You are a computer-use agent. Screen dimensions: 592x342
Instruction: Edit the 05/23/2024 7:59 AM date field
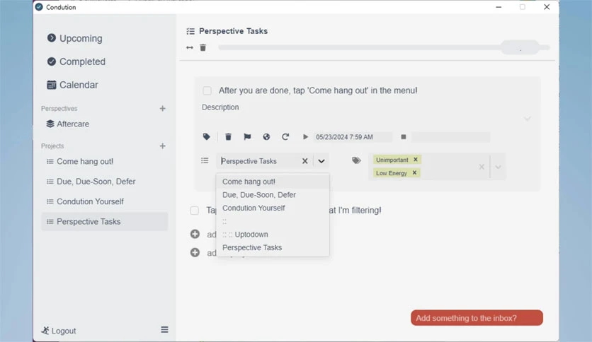pyautogui.click(x=352, y=137)
